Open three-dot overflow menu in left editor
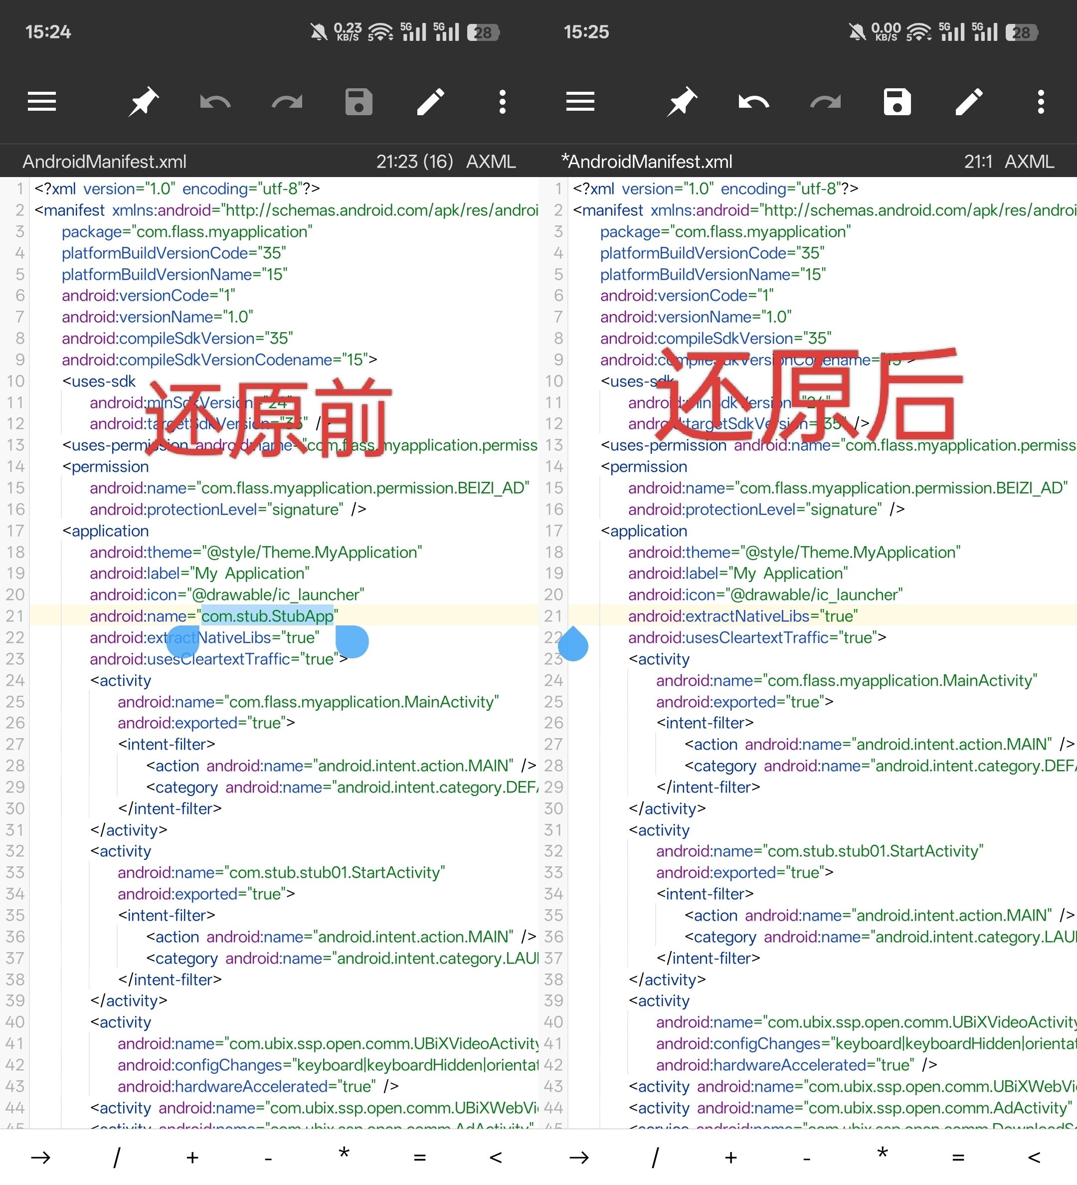Screen dimensions: 1077x1185 pyautogui.click(x=503, y=102)
